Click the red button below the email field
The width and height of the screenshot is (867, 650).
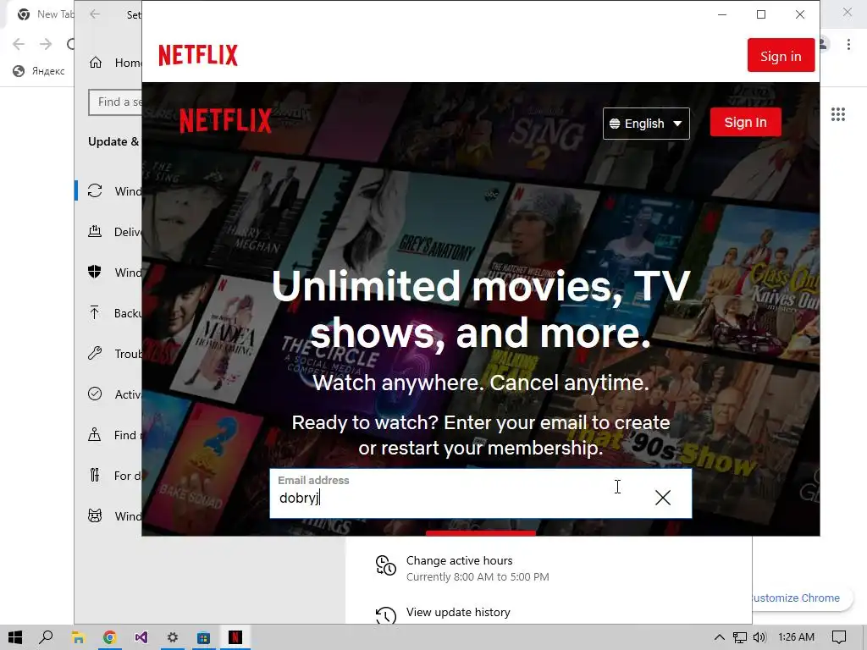481,533
